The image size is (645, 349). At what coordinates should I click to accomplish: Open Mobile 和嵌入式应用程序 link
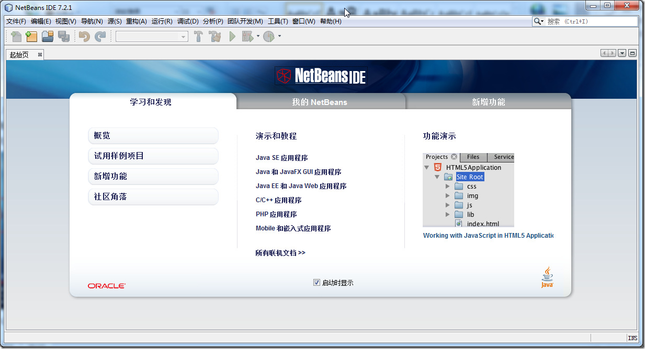click(293, 228)
